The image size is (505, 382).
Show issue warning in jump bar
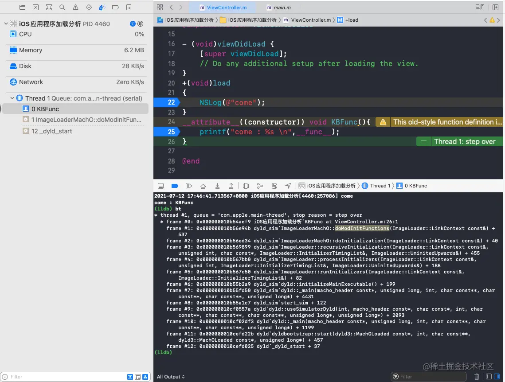(x=492, y=20)
